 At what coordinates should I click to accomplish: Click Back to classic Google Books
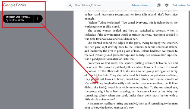[181, 5]
